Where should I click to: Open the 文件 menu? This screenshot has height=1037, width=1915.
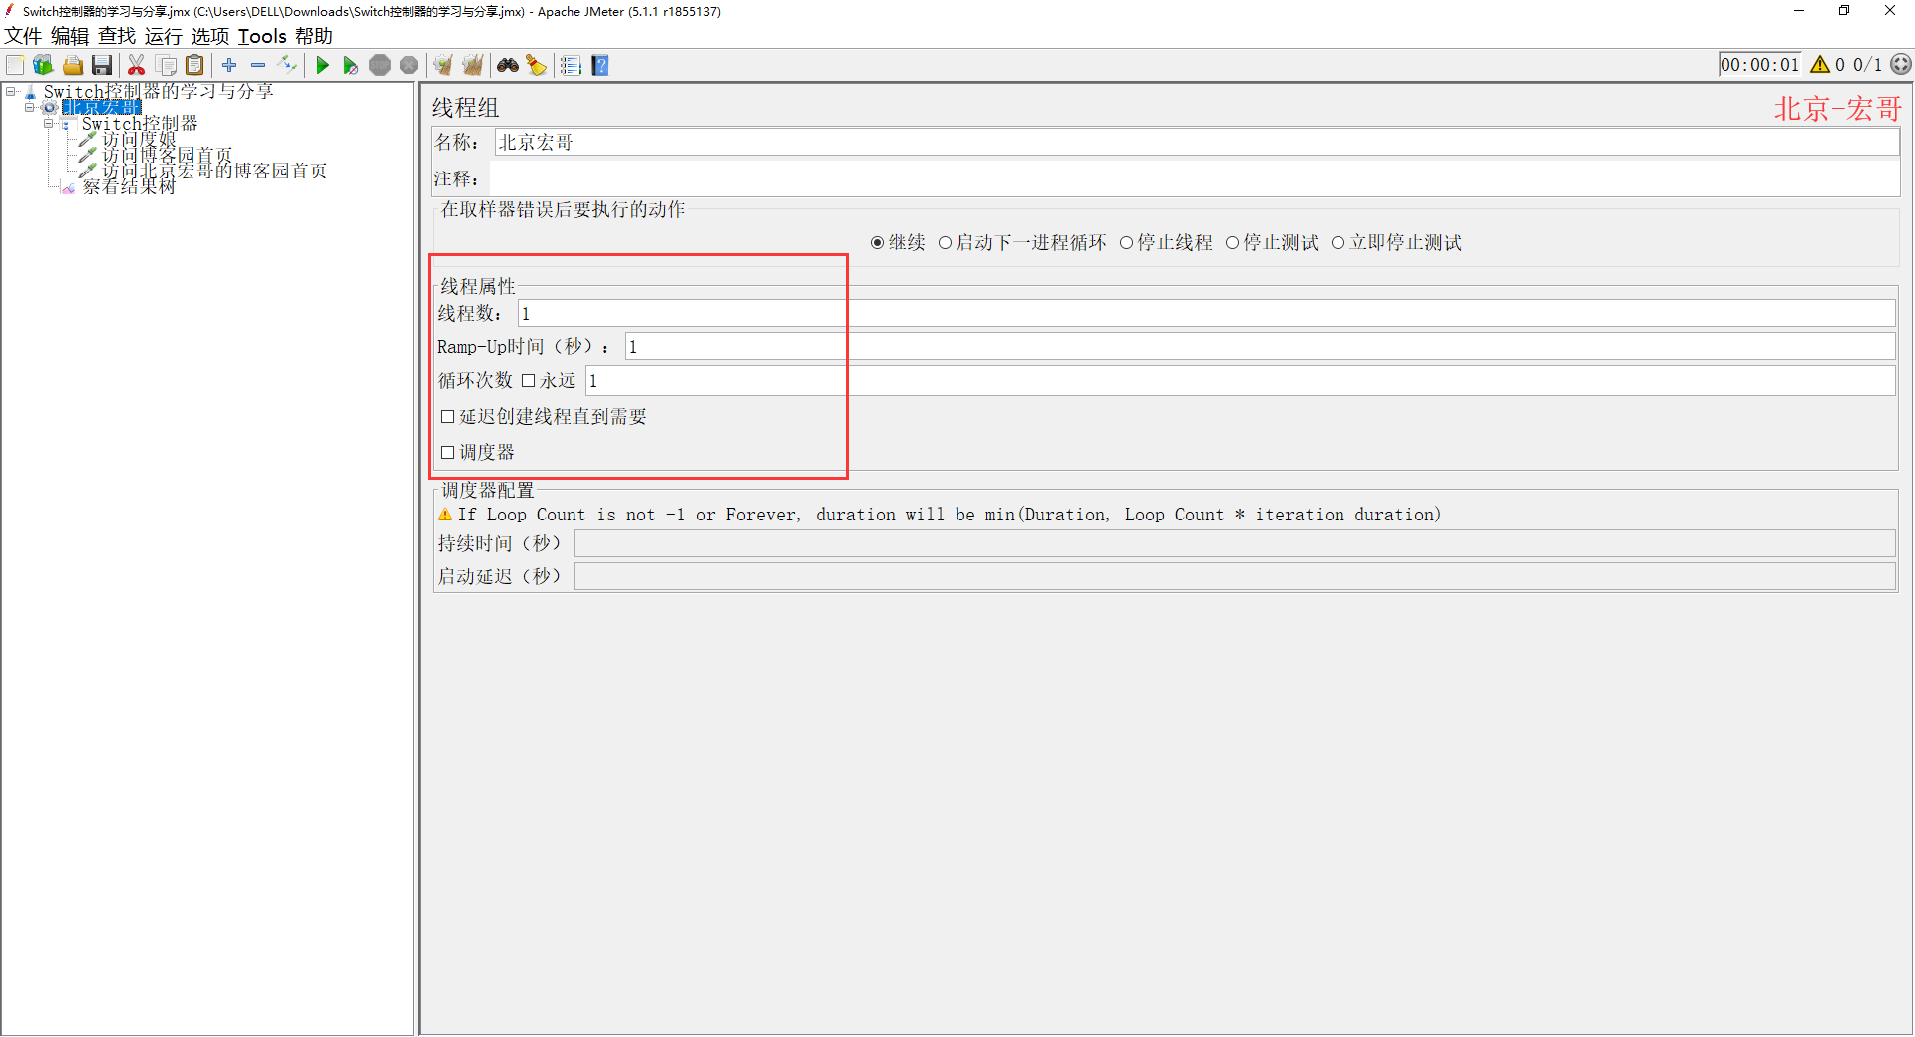click(x=23, y=36)
